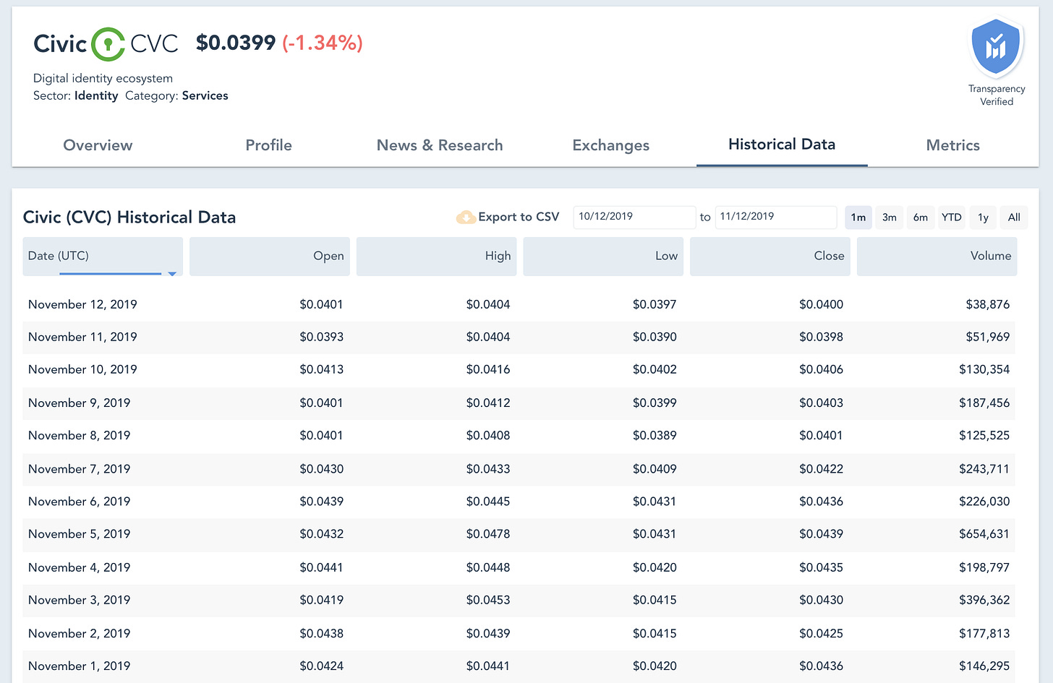Screen dimensions: 1053x683
Task: Click the Civic green keyhole logo
Action: tap(108, 44)
